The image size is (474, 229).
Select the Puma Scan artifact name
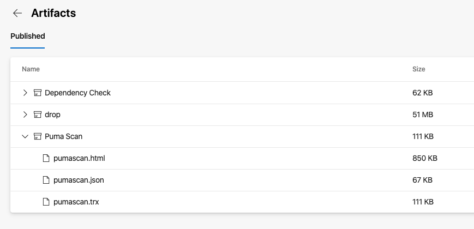click(63, 136)
